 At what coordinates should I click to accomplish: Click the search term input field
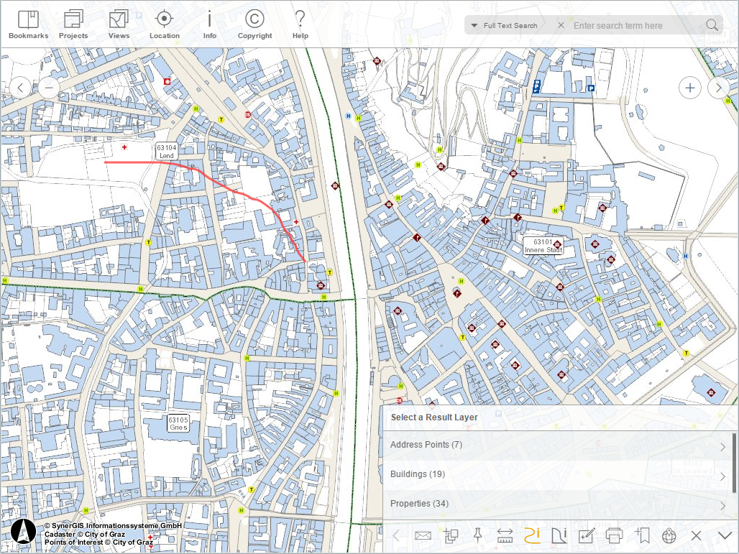point(633,25)
